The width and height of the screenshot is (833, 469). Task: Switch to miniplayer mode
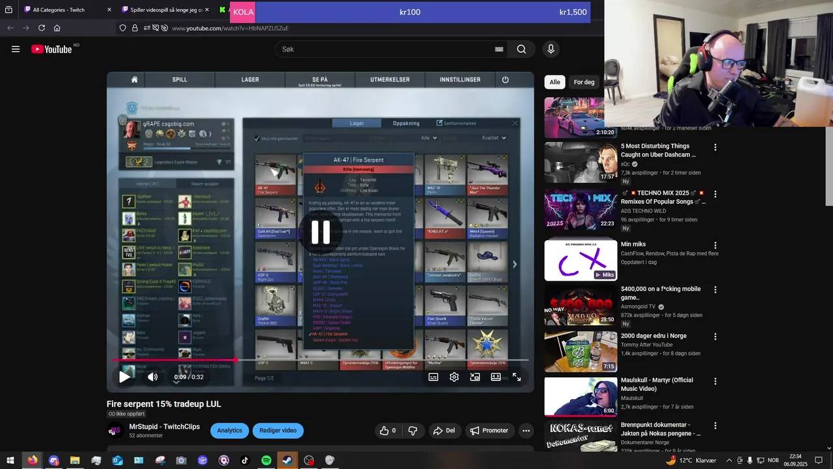475,377
